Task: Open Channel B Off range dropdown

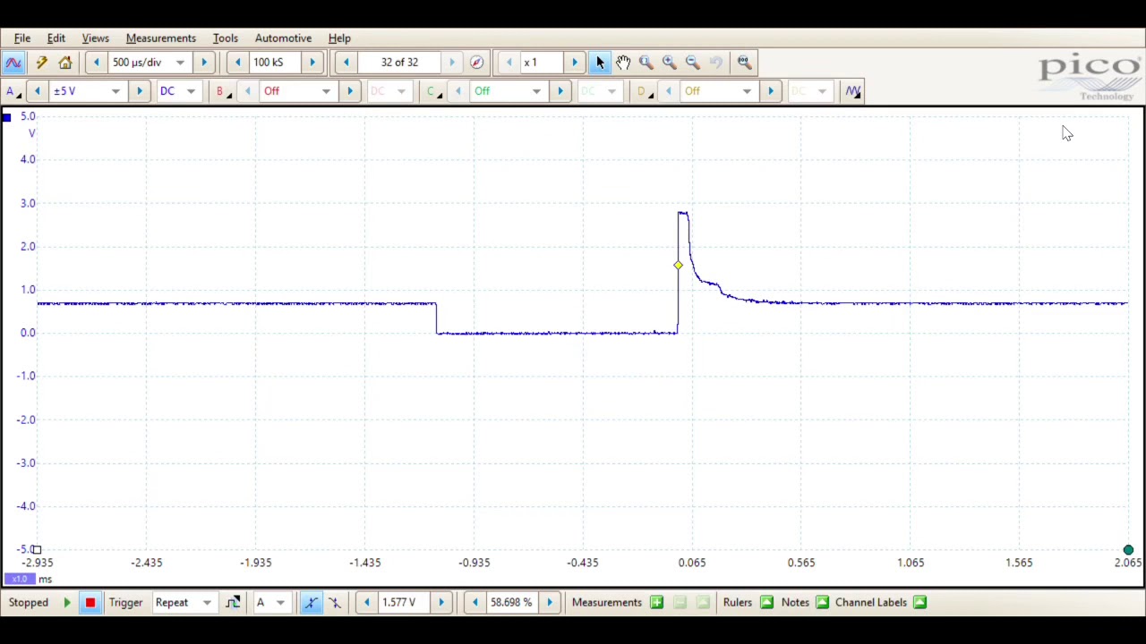Action: [326, 91]
